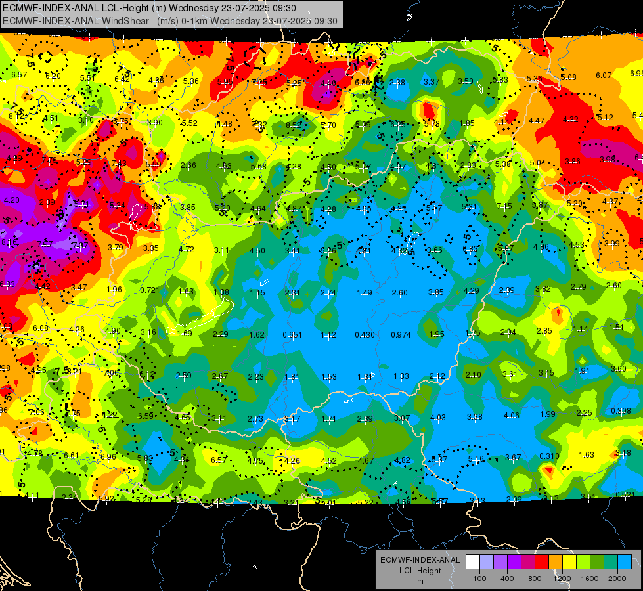
Task: Click the wind shear value 1.15
Action: coord(257,292)
